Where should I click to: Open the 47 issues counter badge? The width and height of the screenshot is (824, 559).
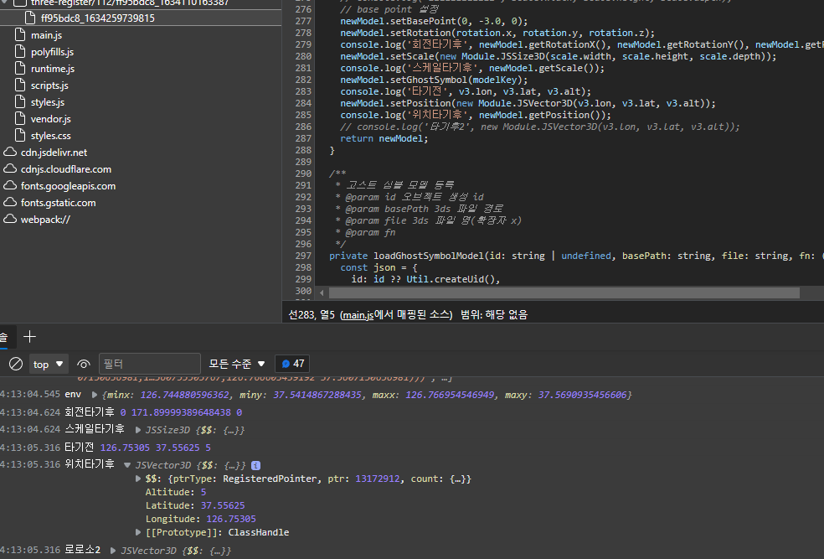click(x=291, y=364)
